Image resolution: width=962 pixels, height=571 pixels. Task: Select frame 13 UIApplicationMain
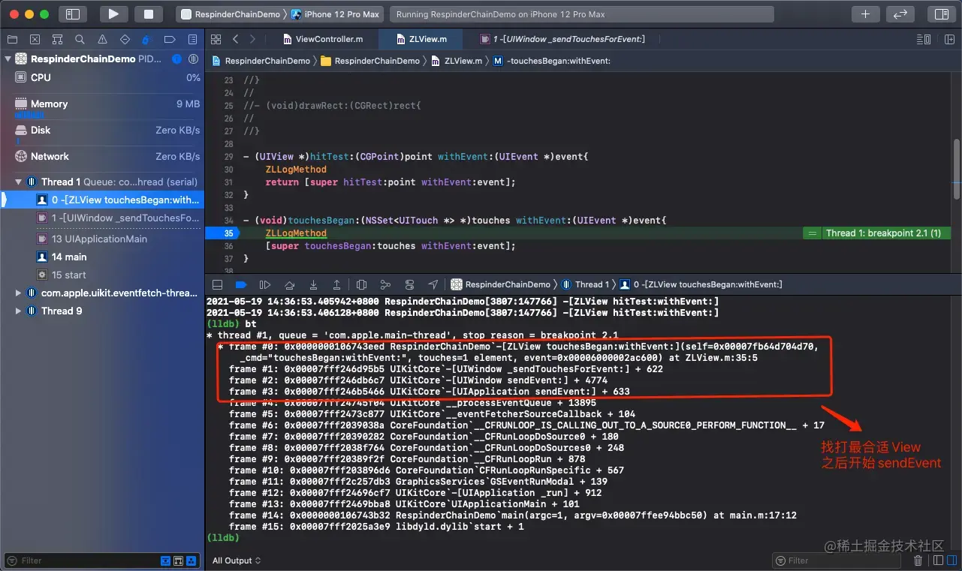click(x=102, y=239)
